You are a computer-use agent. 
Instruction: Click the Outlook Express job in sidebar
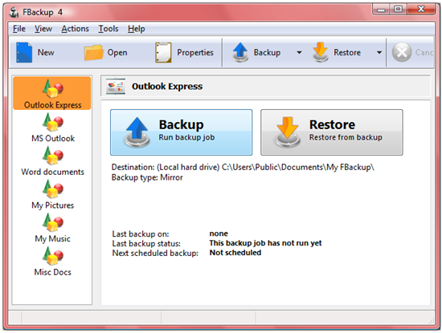coord(52,93)
